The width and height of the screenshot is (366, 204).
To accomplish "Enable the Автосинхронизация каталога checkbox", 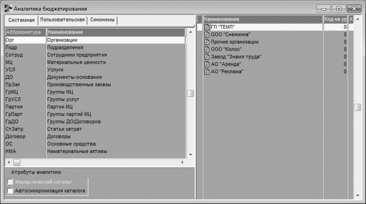I will (x=10, y=191).
